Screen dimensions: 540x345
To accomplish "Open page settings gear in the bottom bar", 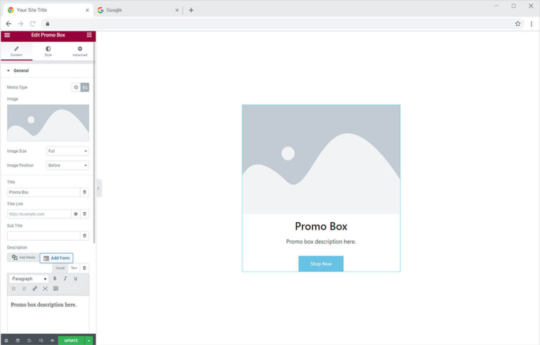I will (6, 340).
